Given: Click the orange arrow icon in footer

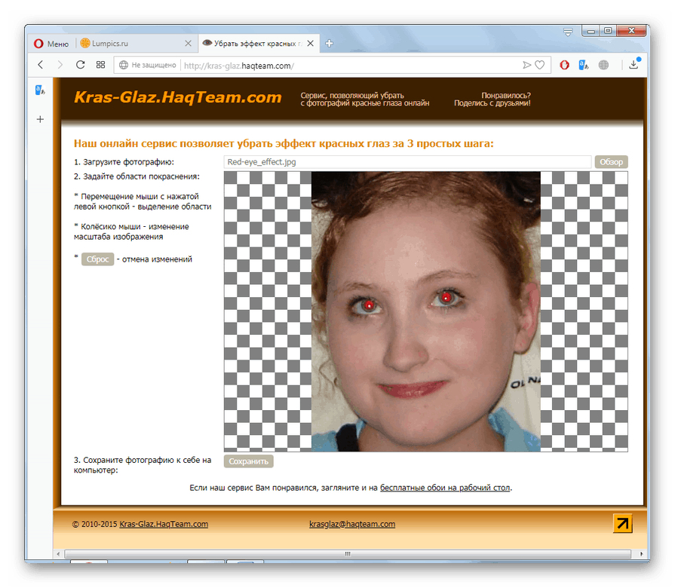Looking at the screenshot, I should click(x=622, y=523).
